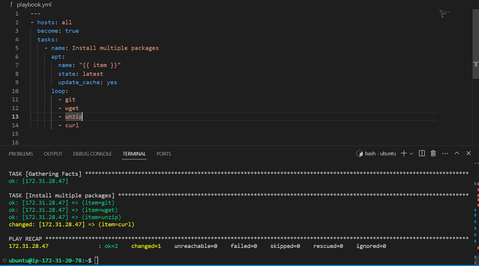Maximize the panel with the up chevron
Viewport: 479px width, 266px height.
457,153
